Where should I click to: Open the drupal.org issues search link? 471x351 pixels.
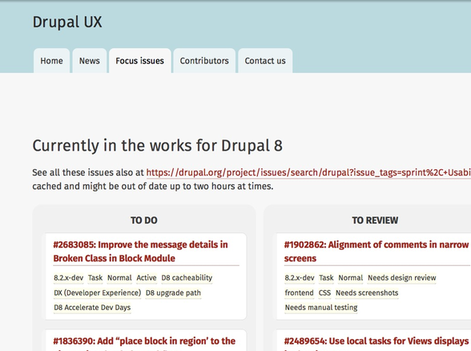click(x=308, y=172)
